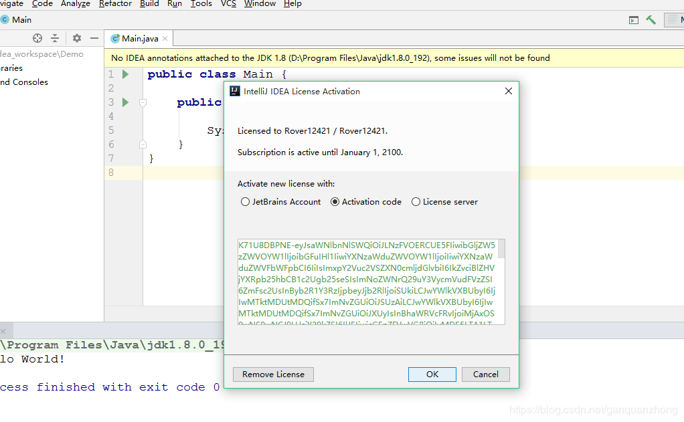The image size is (684, 422).
Task: Open project panel settings gear
Action: pyautogui.click(x=77, y=38)
